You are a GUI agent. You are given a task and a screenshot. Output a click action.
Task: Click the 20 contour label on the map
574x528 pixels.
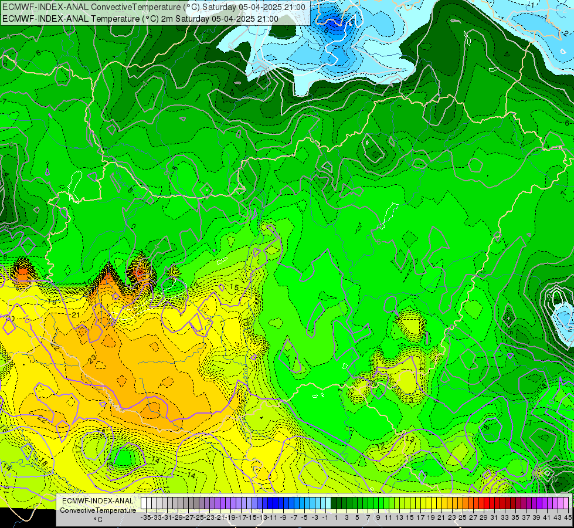10,319
